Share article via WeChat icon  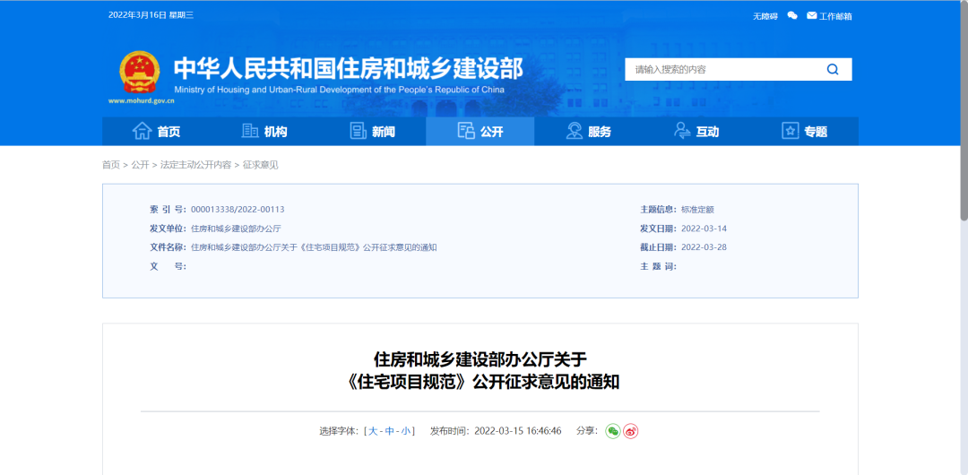tap(613, 431)
